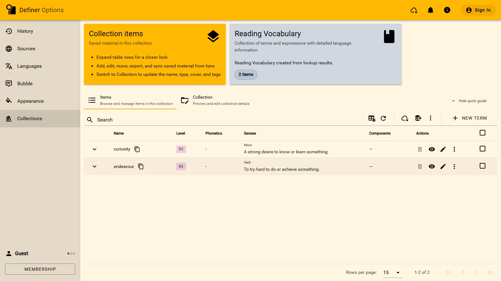Open more actions for endeavour
The image size is (501, 281).
click(454, 166)
